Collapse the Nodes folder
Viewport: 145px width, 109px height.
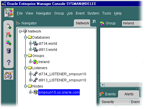[25, 86]
